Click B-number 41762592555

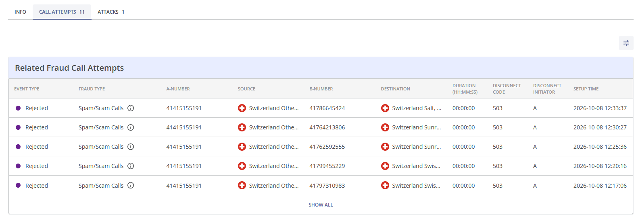pyautogui.click(x=327, y=147)
